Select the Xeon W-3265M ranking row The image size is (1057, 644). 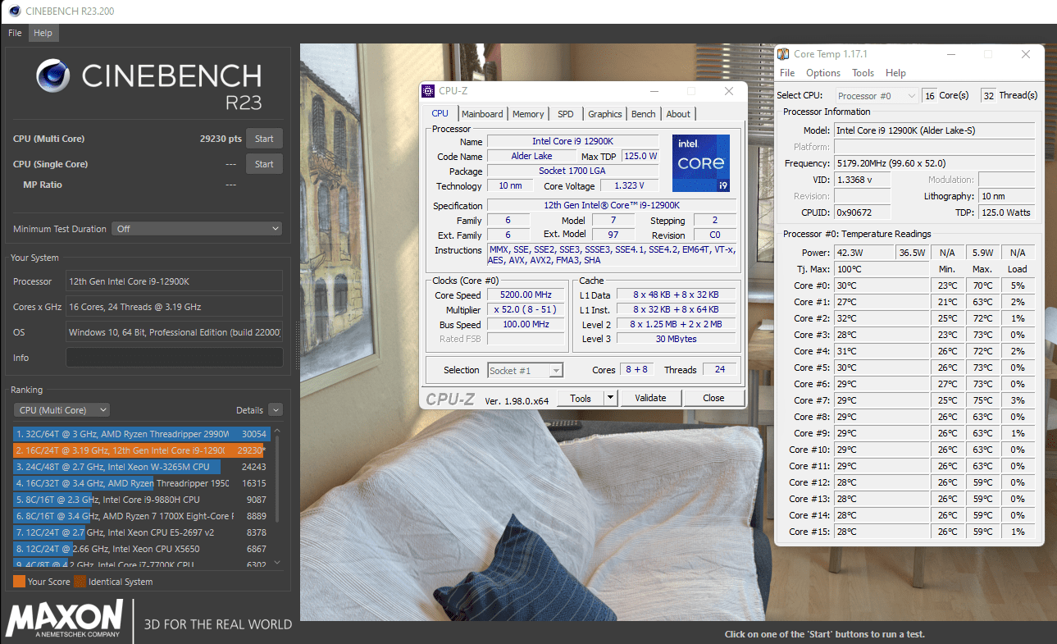click(x=141, y=467)
